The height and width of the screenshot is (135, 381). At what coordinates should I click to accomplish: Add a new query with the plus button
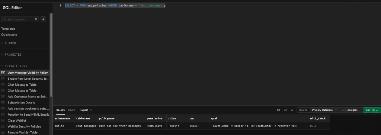coord(43,19)
